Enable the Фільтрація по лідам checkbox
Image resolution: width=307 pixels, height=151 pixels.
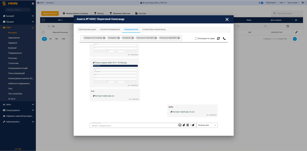click(x=196, y=39)
